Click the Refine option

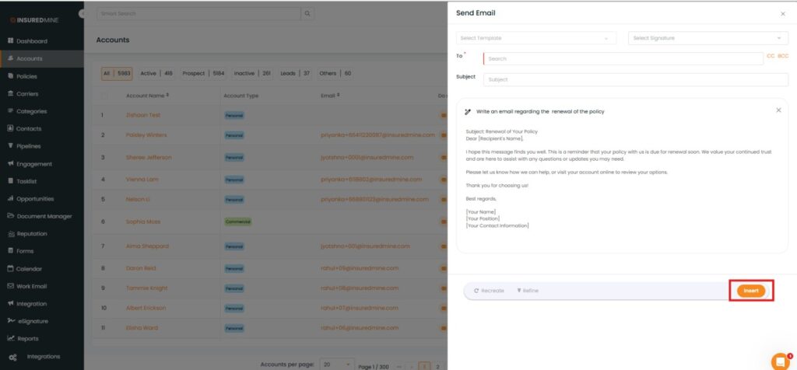(527, 291)
